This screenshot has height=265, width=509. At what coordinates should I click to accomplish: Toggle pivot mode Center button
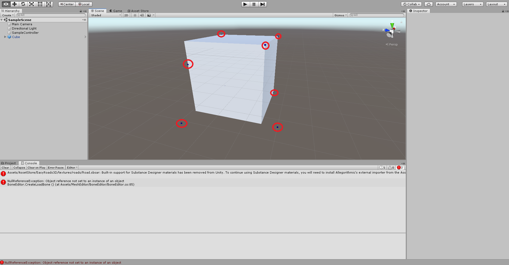click(x=67, y=4)
